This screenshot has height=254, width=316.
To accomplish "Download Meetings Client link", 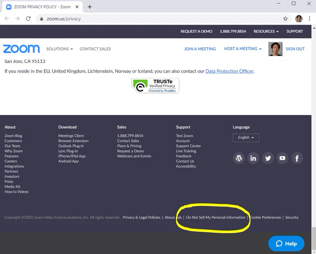I will click(x=71, y=136).
